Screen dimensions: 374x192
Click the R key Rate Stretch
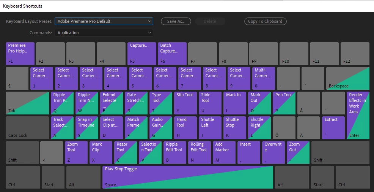136,103
